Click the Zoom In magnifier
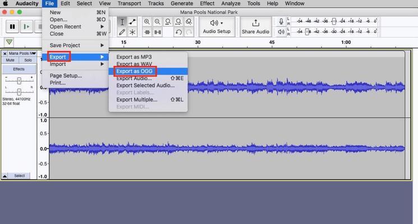418x224 pixels. (x=147, y=22)
